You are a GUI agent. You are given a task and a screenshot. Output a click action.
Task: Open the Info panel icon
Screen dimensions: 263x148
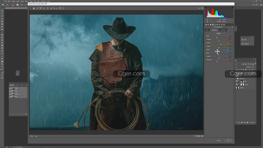click(x=242, y=39)
